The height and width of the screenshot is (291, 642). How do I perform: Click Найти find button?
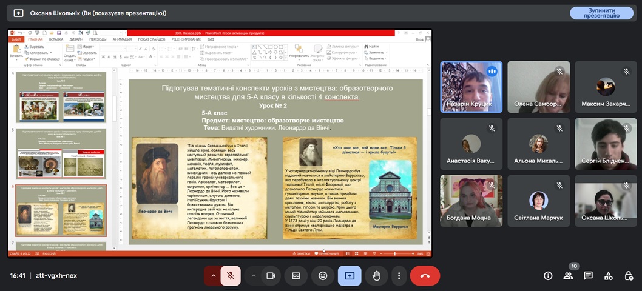(x=371, y=47)
